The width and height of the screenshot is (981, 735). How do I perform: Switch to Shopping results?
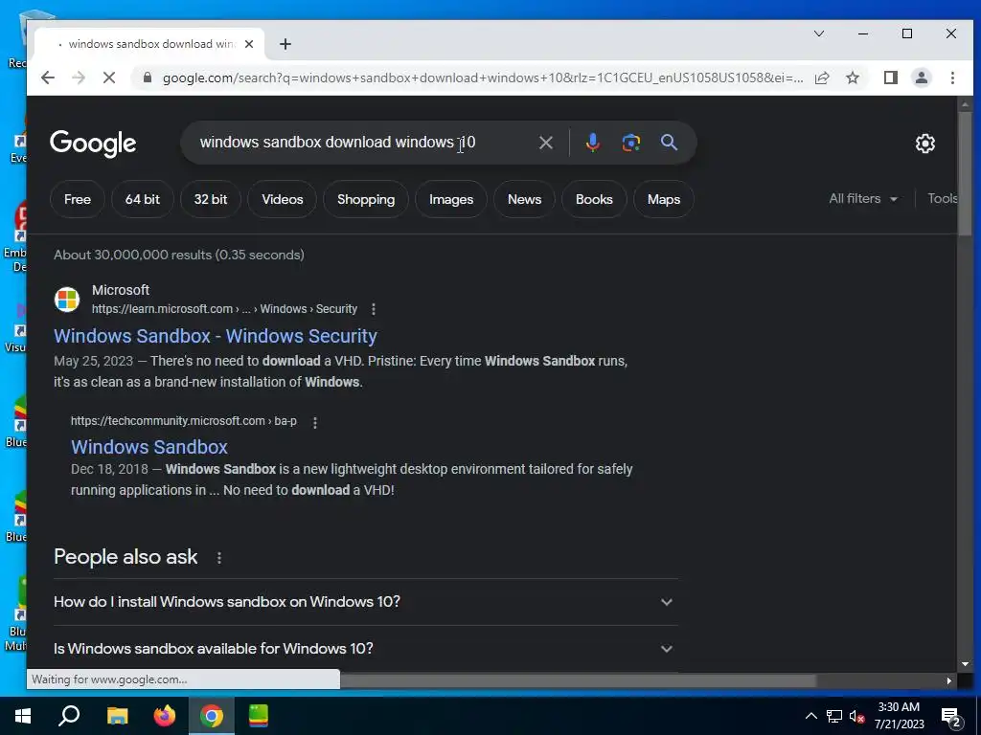click(366, 199)
